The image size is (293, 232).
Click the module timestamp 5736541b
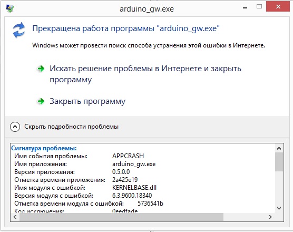tap(150, 204)
